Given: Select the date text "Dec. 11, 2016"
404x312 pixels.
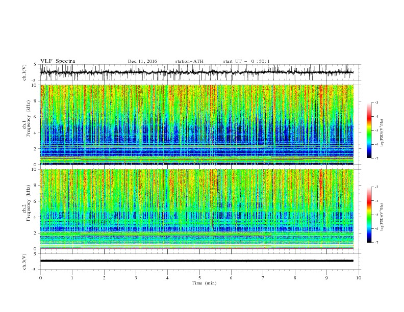Looking at the screenshot, I should [x=142, y=61].
